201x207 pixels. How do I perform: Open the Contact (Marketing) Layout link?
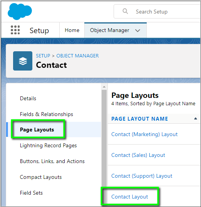(x=144, y=134)
